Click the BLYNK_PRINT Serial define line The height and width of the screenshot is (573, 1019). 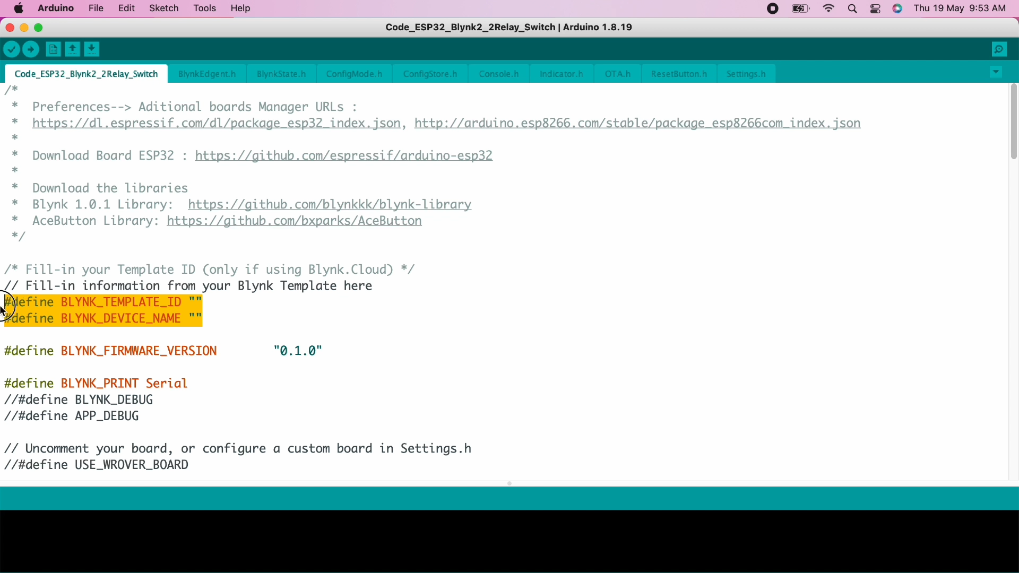[x=96, y=384]
